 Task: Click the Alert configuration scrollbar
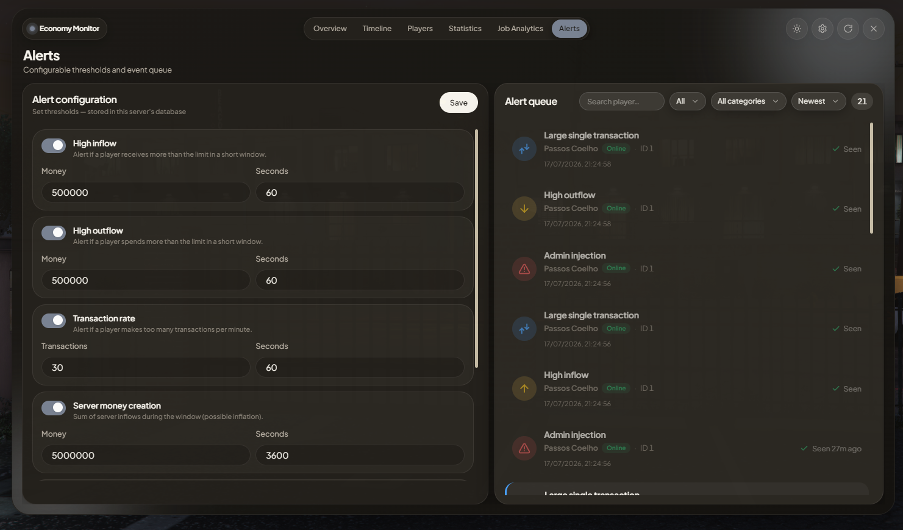click(x=476, y=248)
